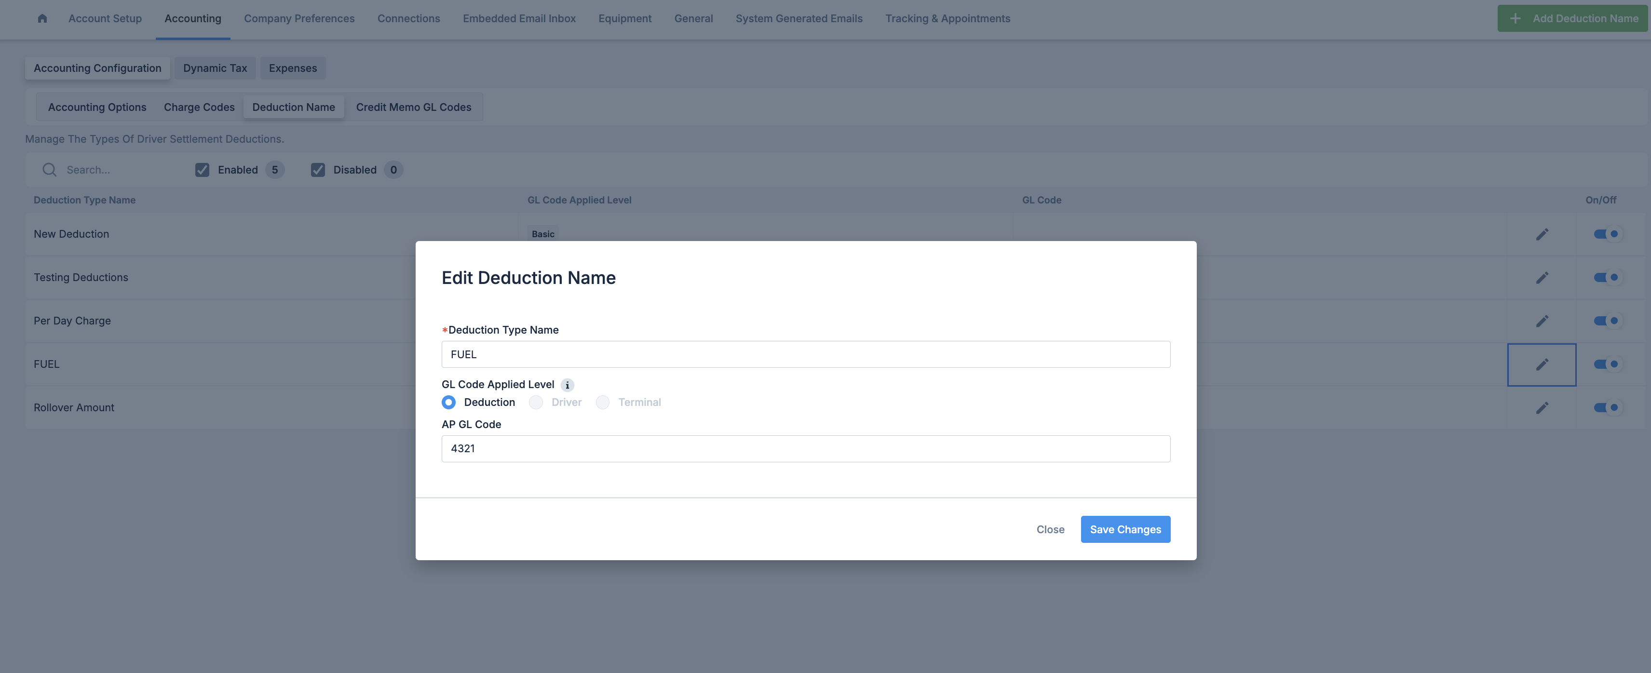
Task: Click Save Changes button
Action: (1125, 529)
